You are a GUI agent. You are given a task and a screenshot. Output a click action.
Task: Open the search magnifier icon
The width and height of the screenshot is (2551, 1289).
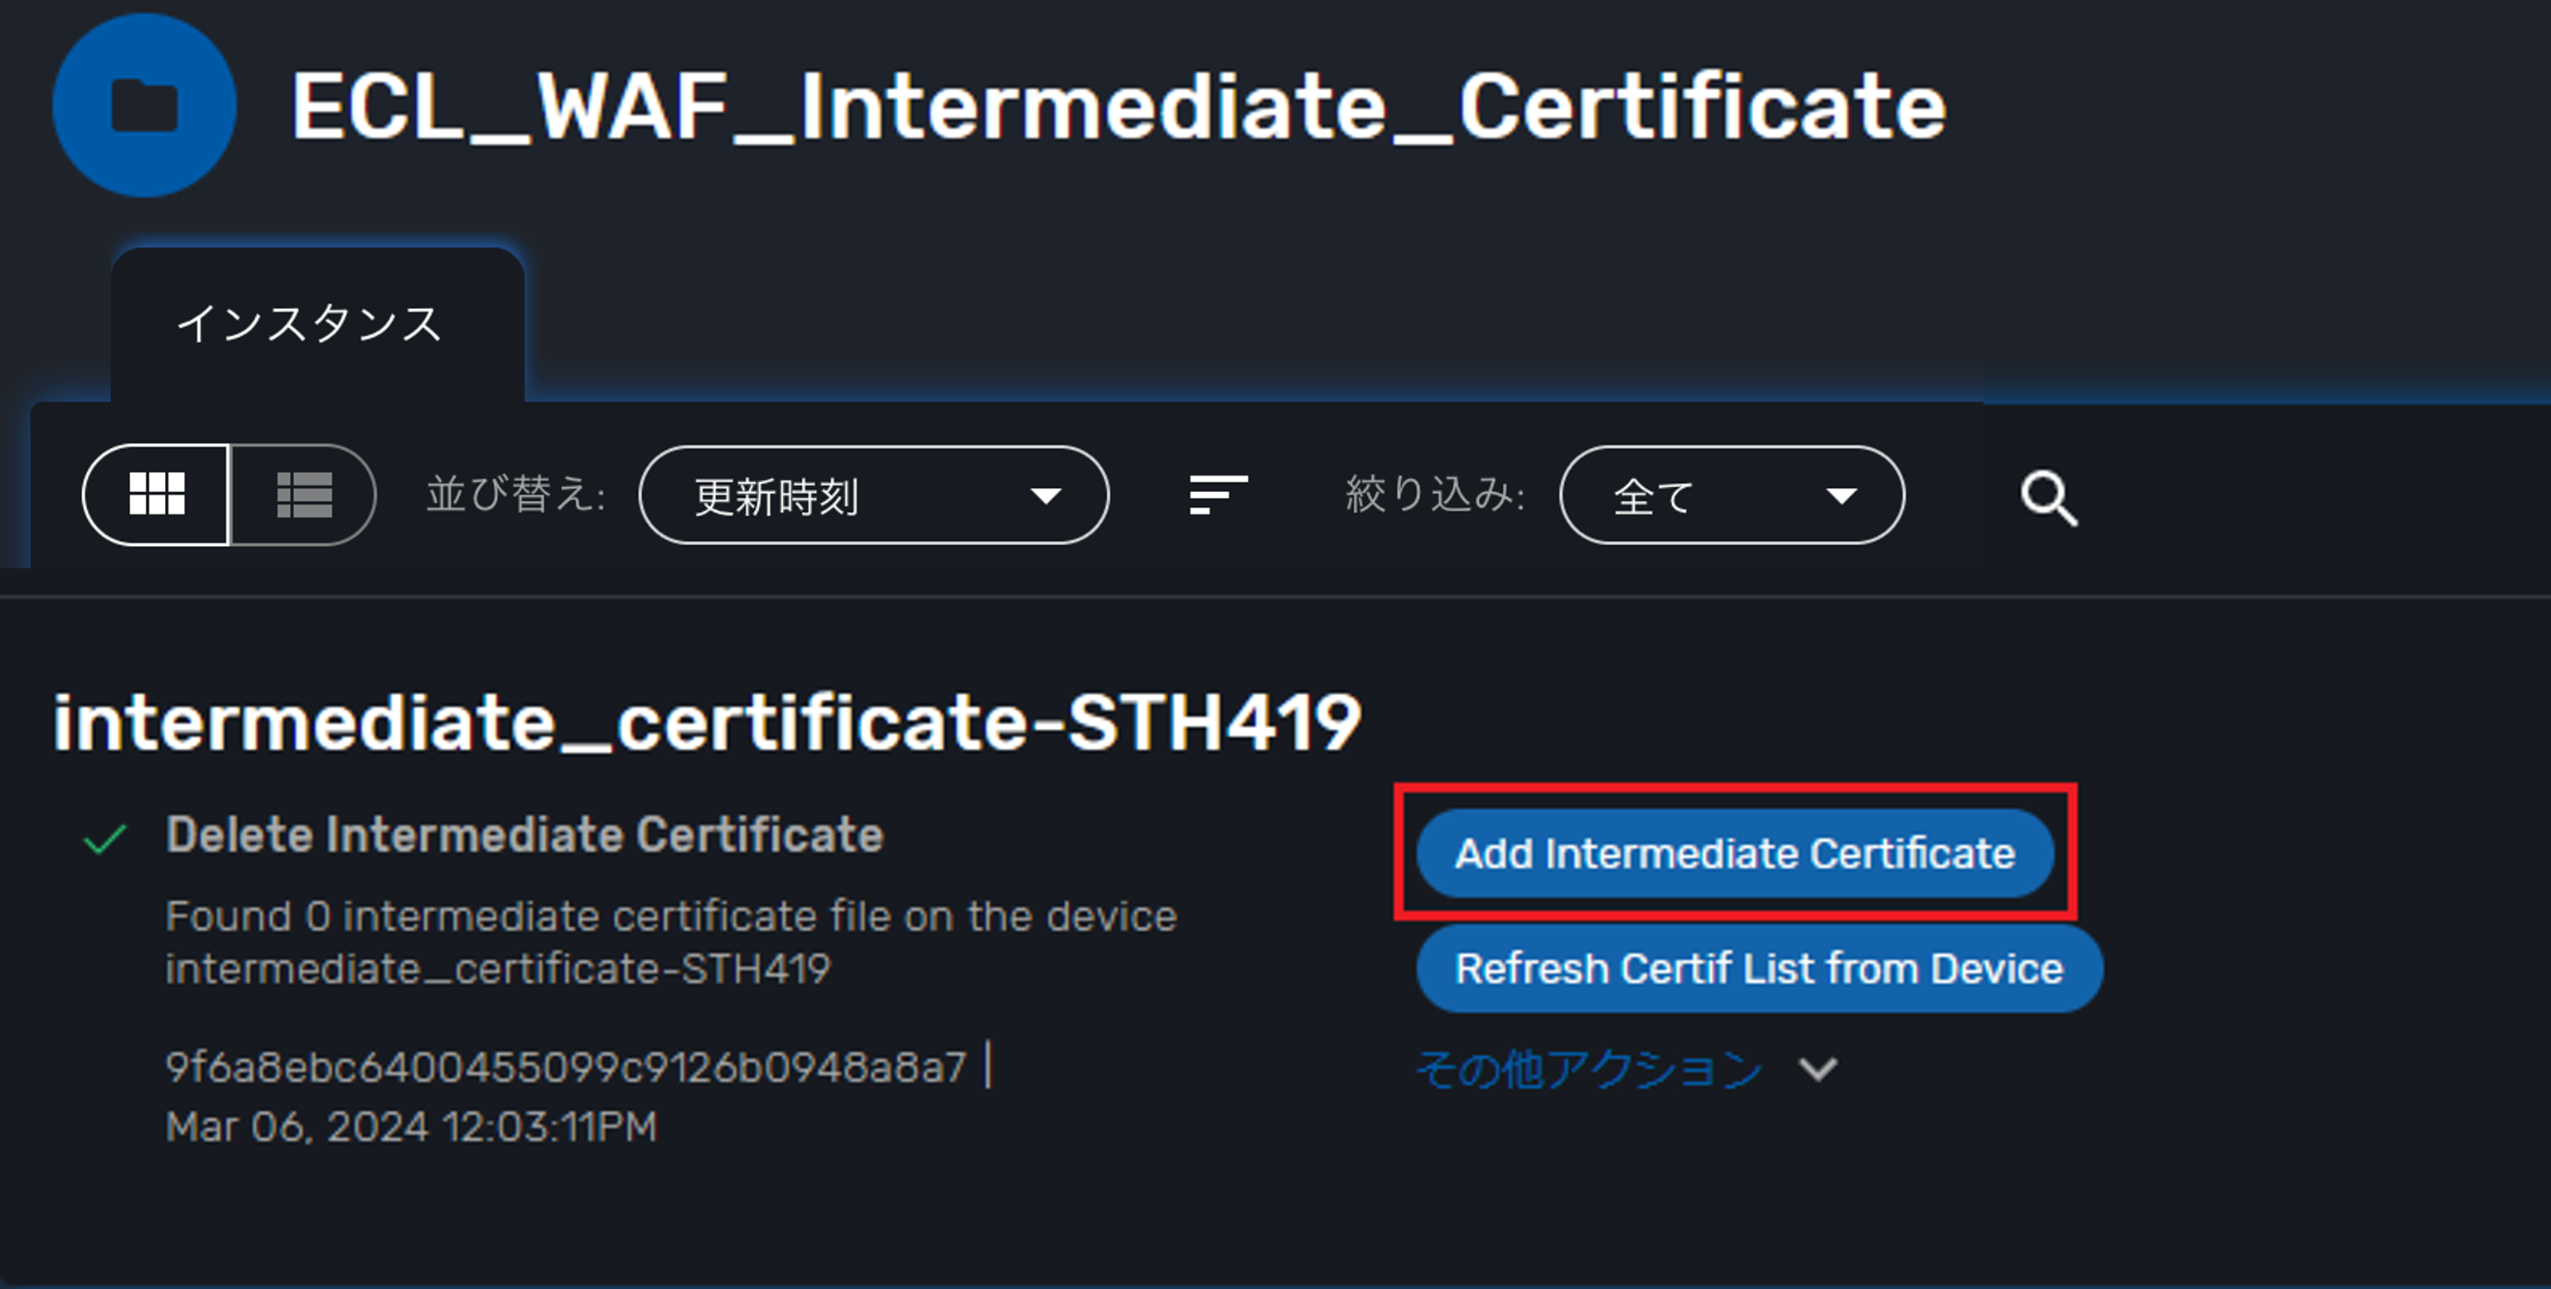[x=2049, y=498]
